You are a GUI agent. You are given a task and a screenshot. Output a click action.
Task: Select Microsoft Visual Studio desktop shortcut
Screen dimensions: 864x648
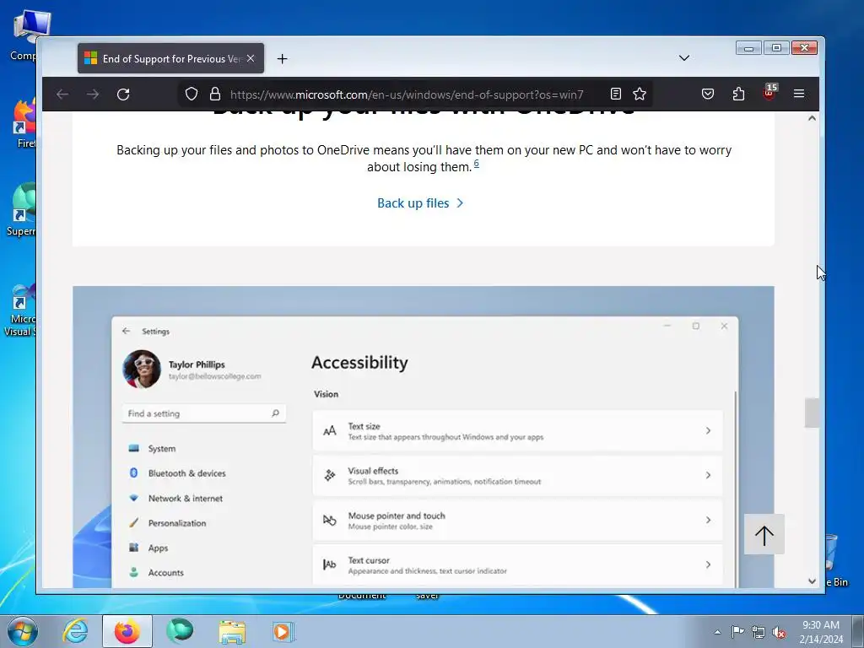click(x=20, y=310)
